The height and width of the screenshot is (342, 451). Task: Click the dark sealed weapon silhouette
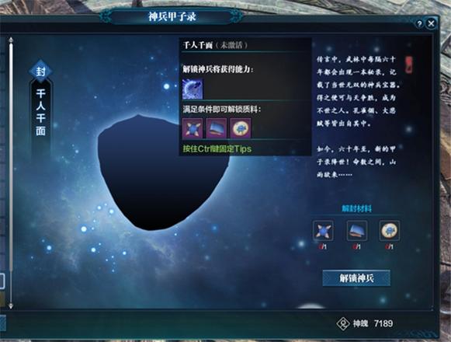coord(163,173)
